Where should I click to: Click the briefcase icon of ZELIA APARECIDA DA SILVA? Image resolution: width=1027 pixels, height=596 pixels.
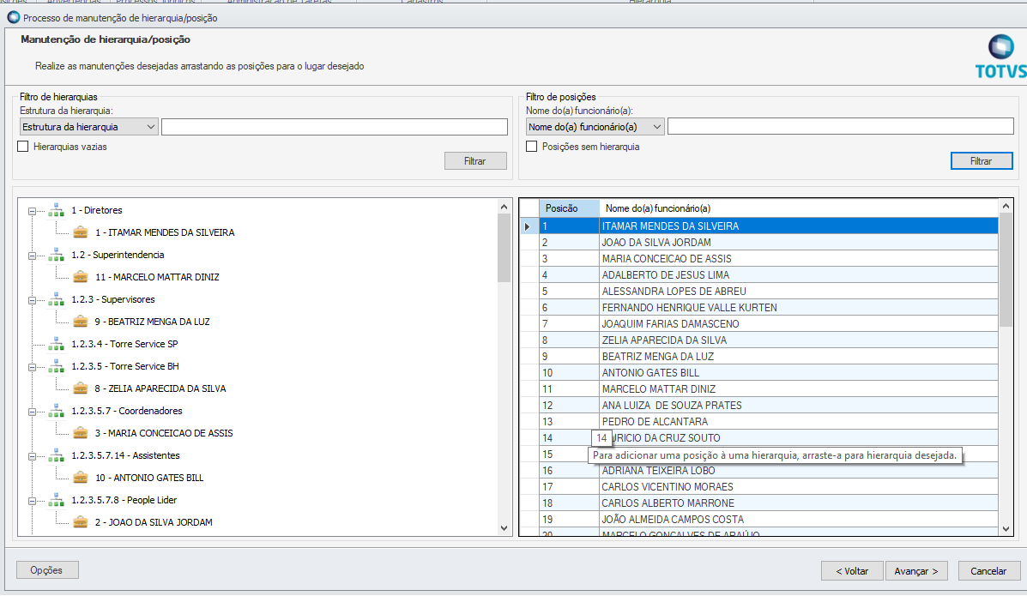click(x=81, y=388)
